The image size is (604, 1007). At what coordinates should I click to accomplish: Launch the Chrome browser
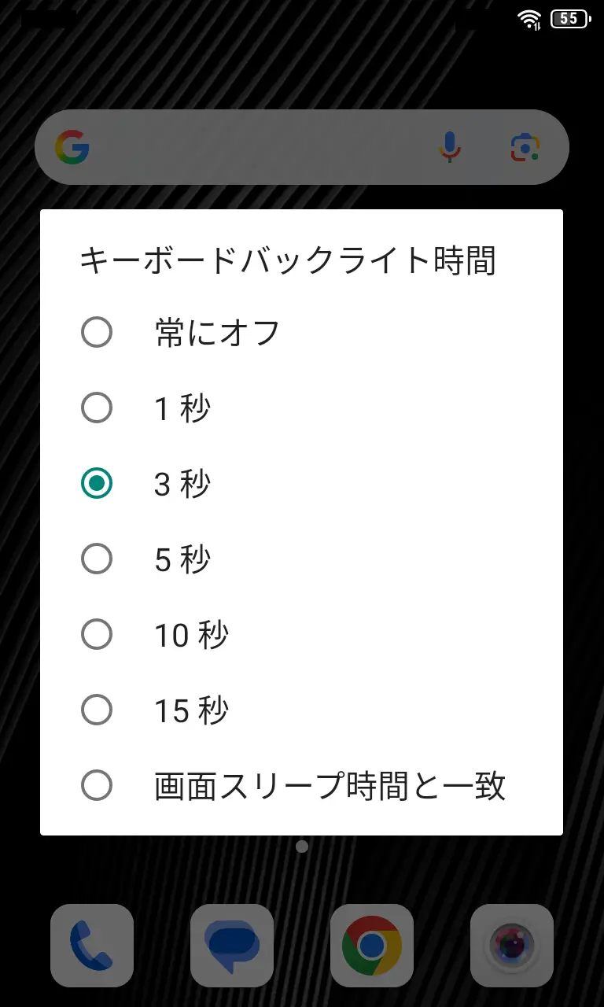pyautogui.click(x=371, y=945)
